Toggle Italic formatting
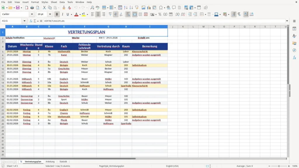The image size is (299, 168). pos(62,14)
